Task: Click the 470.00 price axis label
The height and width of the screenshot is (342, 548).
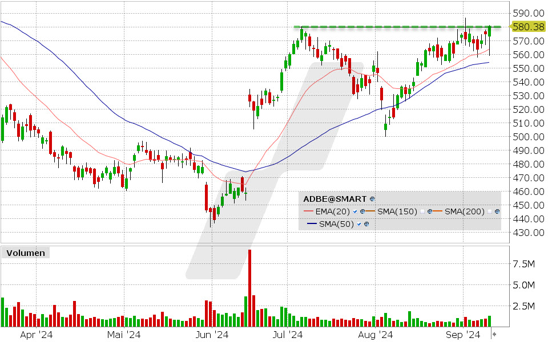Action: pyautogui.click(x=529, y=178)
